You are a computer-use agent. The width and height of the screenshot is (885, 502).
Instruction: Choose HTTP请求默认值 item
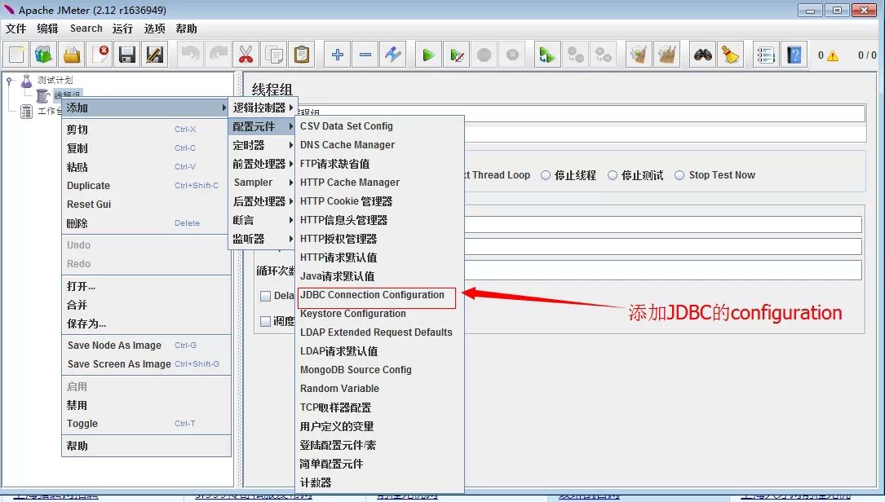(379, 258)
